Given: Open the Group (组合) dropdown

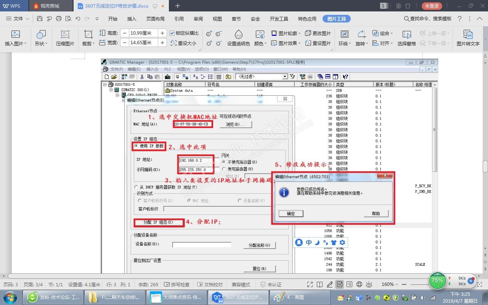Looking at the screenshot, I should pyautogui.click(x=382, y=33).
